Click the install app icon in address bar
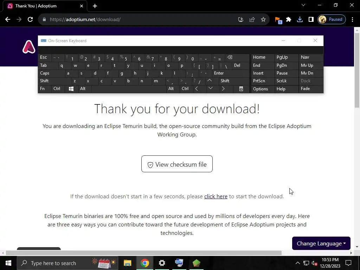Viewport: 360px width, 270px height. tap(240, 20)
